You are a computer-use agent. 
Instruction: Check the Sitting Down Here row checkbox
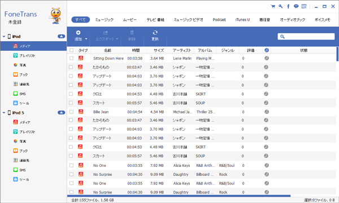tap(71, 58)
